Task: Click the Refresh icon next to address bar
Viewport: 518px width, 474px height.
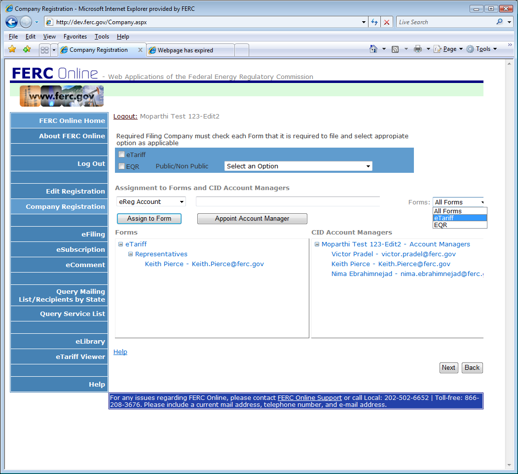Action: 374,22
